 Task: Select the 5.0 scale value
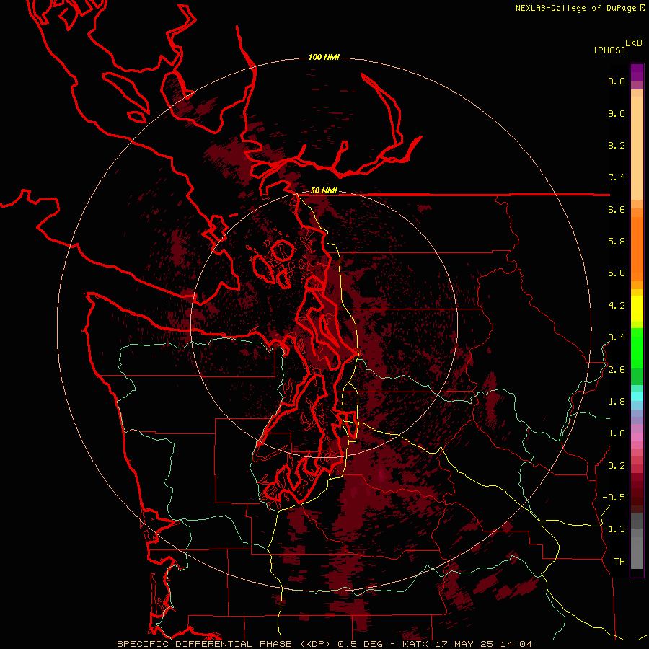pyautogui.click(x=617, y=273)
